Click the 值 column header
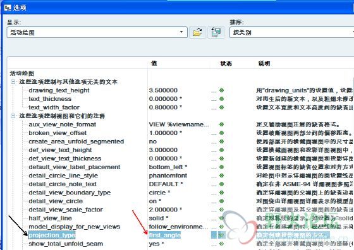 click(154, 63)
